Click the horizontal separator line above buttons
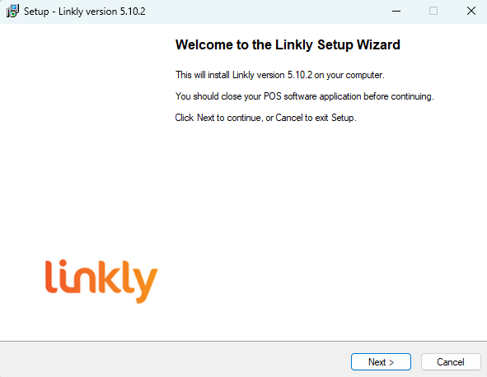Screen dimensions: 487x377 pyautogui.click(x=244, y=342)
